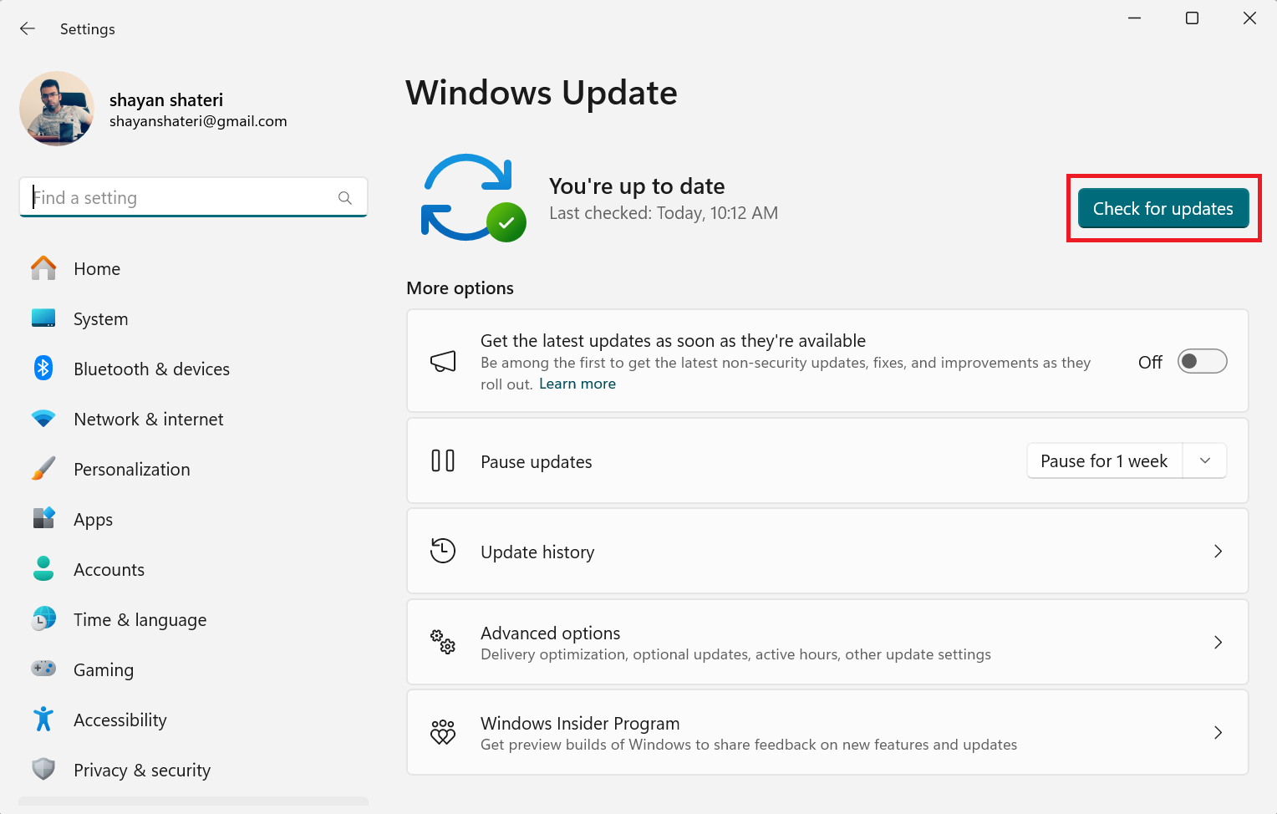Viewport: 1277px width, 814px height.
Task: Click the Accessibility figure icon
Action: pyautogui.click(x=43, y=720)
